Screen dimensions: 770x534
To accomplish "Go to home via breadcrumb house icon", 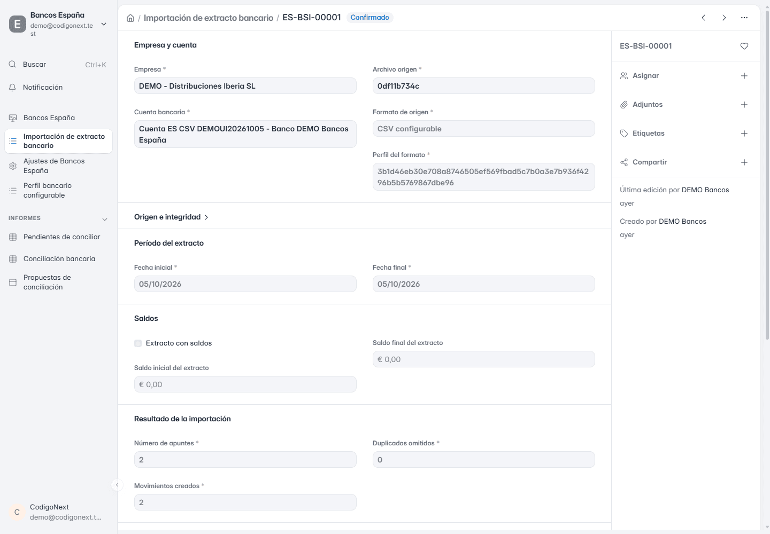I will [x=130, y=18].
